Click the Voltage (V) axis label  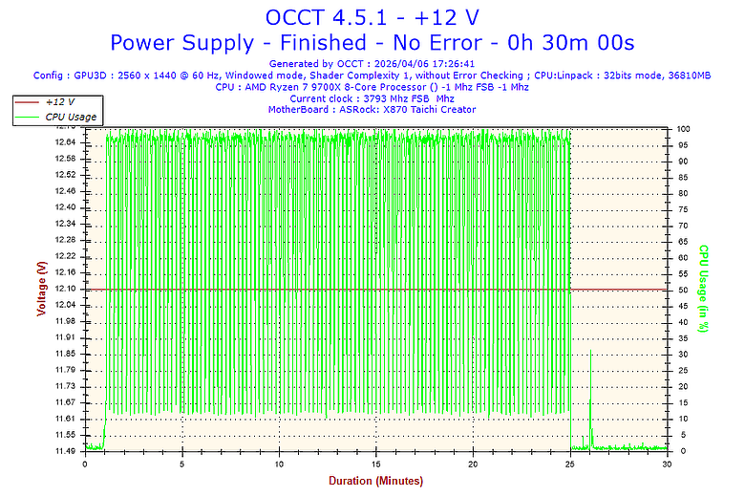pyautogui.click(x=42, y=289)
